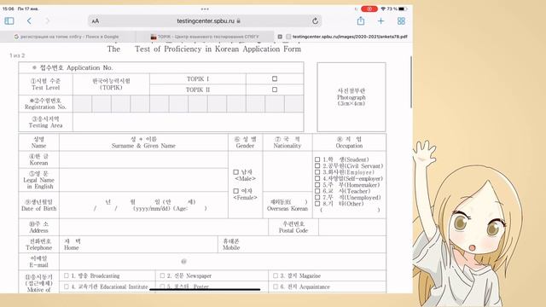Screen dimensions: 546x307
Task: Check the Broadcasting motive box
Action: pos(67,275)
